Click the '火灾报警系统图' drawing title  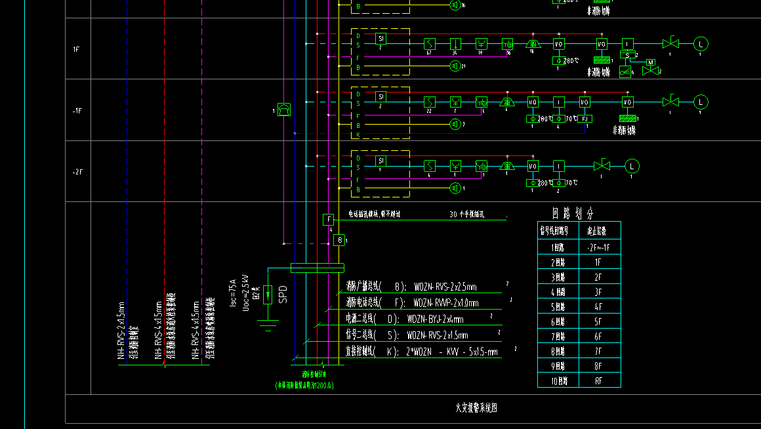coord(476,407)
